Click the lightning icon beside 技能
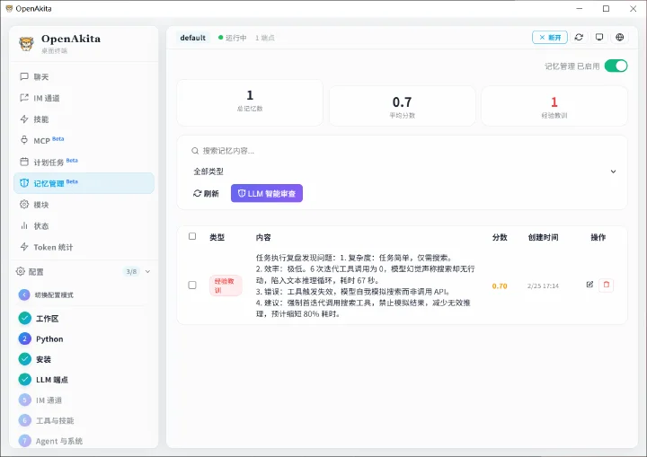 (24, 119)
